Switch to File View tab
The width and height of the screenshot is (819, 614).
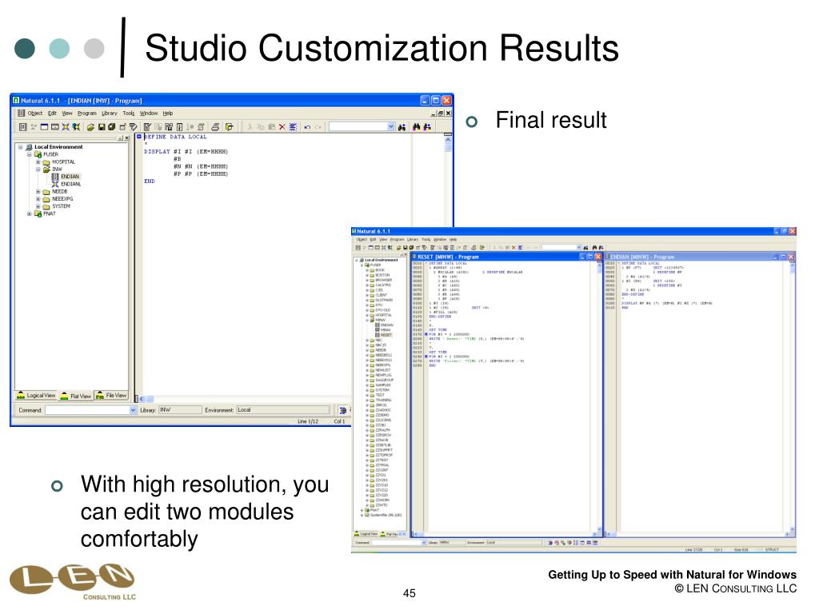click(x=111, y=396)
